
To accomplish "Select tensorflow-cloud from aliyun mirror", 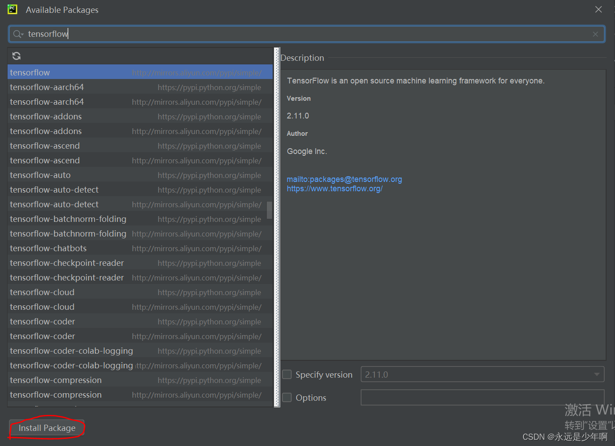I will [140, 307].
